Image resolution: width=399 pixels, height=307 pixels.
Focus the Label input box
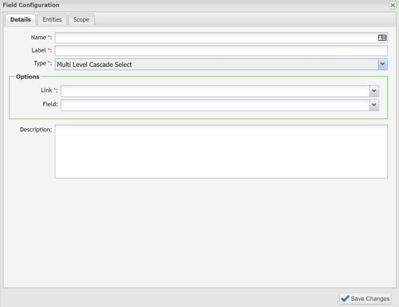[x=221, y=51]
